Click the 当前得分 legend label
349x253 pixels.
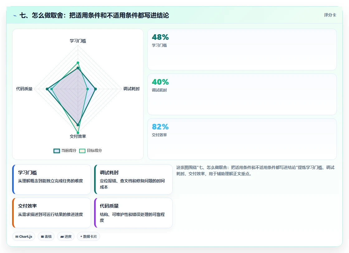[69, 151]
